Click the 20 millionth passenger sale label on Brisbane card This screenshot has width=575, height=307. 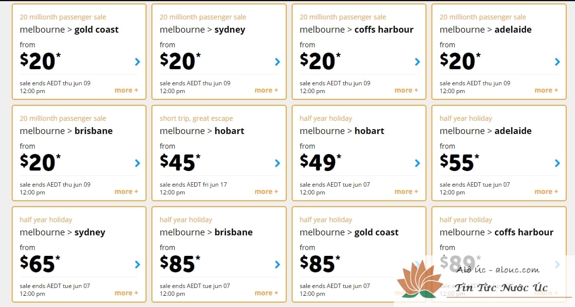(63, 118)
